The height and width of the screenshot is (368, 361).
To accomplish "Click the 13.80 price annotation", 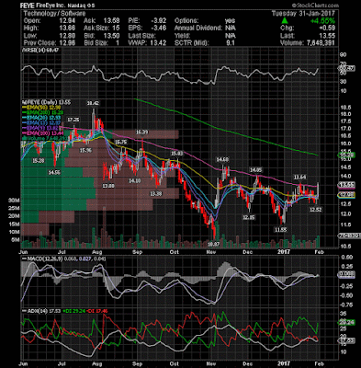I will click(108, 186).
